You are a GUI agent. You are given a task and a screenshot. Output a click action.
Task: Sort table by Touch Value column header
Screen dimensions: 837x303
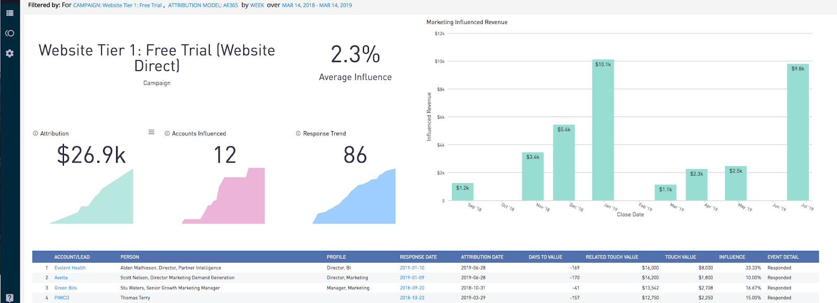click(x=681, y=257)
